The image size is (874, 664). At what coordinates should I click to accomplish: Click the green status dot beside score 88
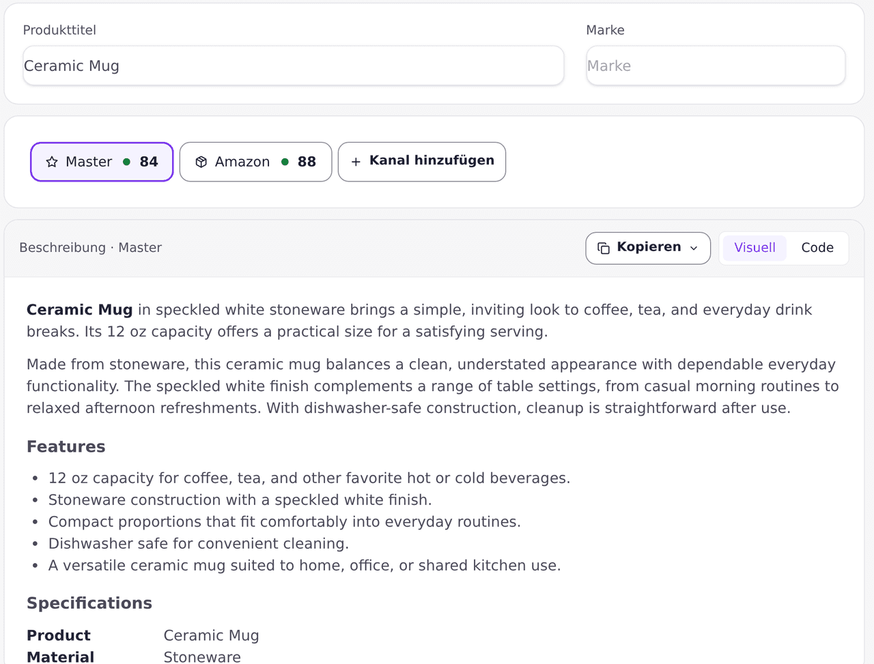[285, 162]
